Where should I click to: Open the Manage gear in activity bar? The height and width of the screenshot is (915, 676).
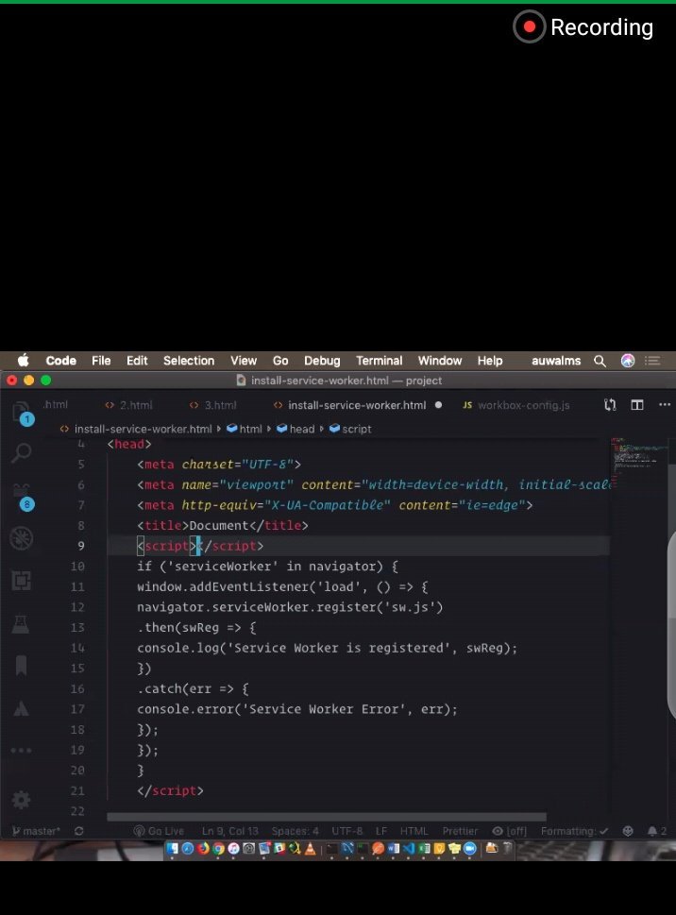pyautogui.click(x=21, y=800)
